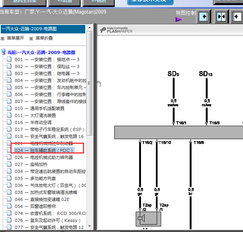Screen dimensions: 243x232
Task: Open 034 带定速巡航装置的自动车距控制 entry
Action: point(50,171)
